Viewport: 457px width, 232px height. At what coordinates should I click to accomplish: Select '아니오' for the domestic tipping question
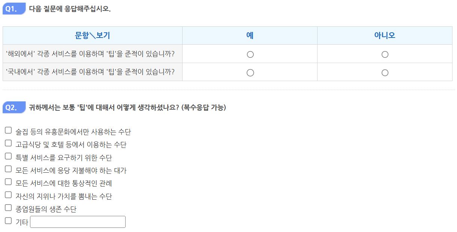(x=385, y=72)
